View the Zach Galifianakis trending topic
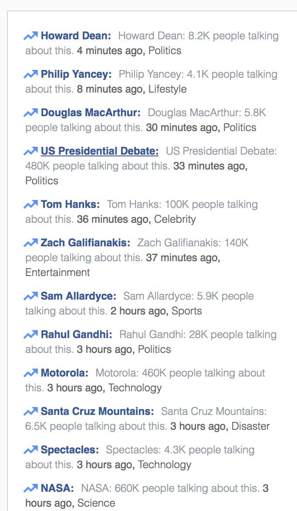Screen dimensions: 297x511 point(85,243)
